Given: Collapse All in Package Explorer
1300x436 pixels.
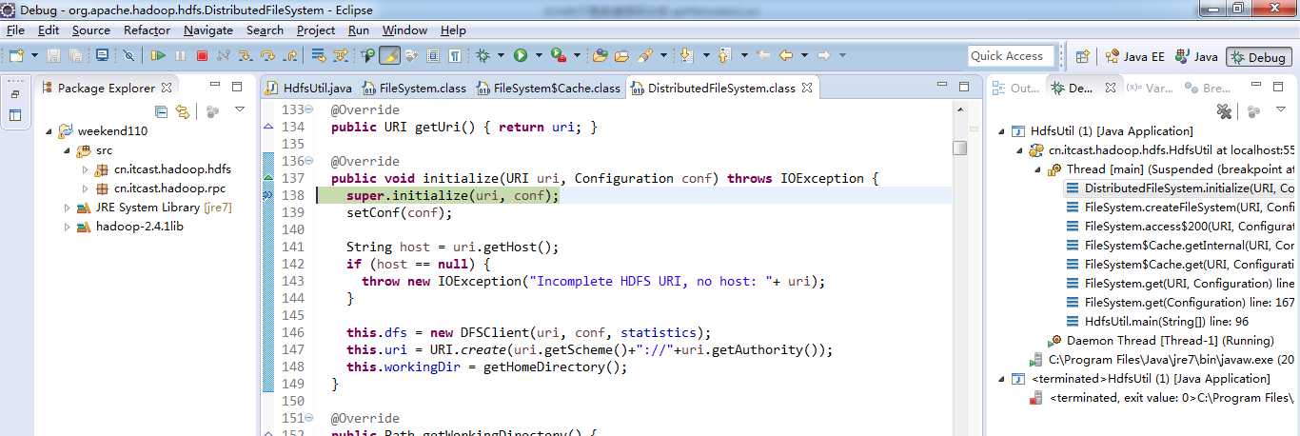Looking at the screenshot, I should pos(161,111).
